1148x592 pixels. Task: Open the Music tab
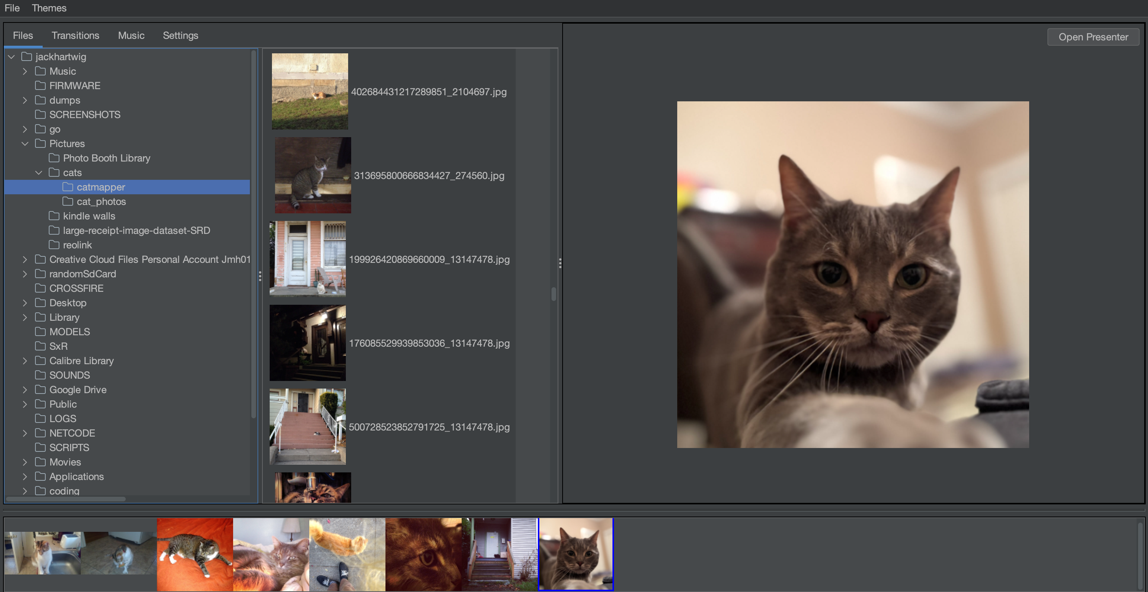coord(131,36)
